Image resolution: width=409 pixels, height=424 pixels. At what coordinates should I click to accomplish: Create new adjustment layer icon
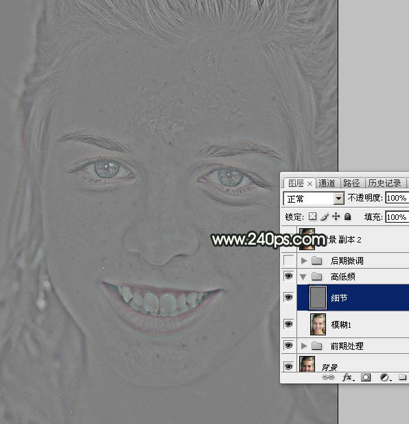coord(384,377)
